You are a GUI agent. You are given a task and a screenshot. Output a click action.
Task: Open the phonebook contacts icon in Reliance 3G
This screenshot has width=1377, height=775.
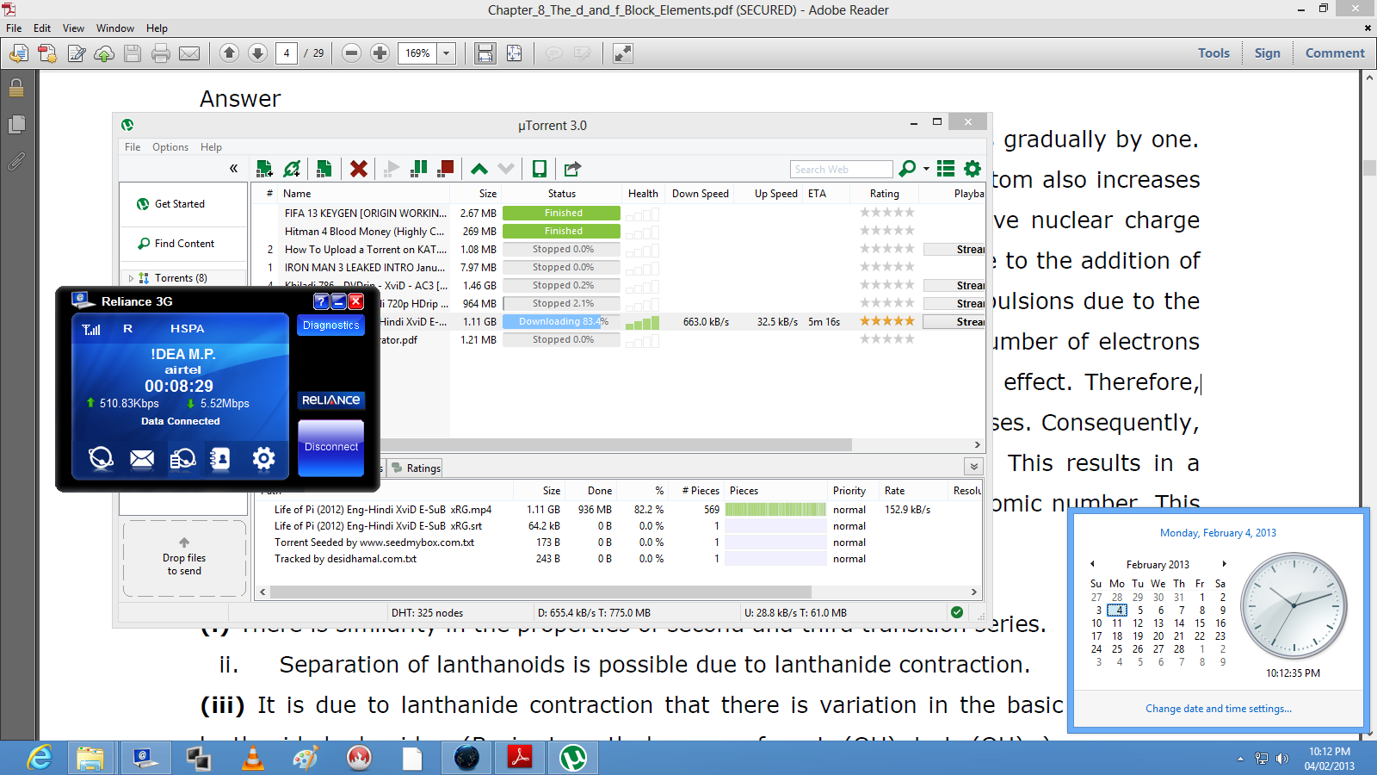tap(220, 459)
